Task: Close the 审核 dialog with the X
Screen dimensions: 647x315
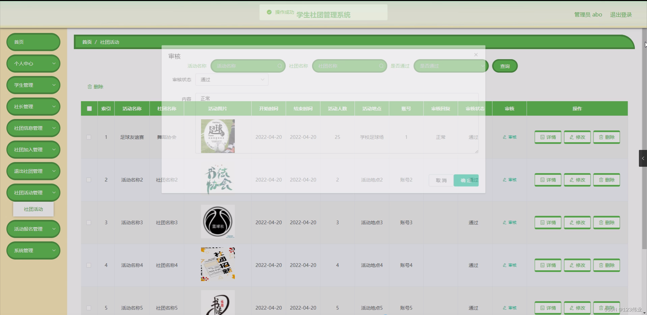Action: tap(476, 55)
